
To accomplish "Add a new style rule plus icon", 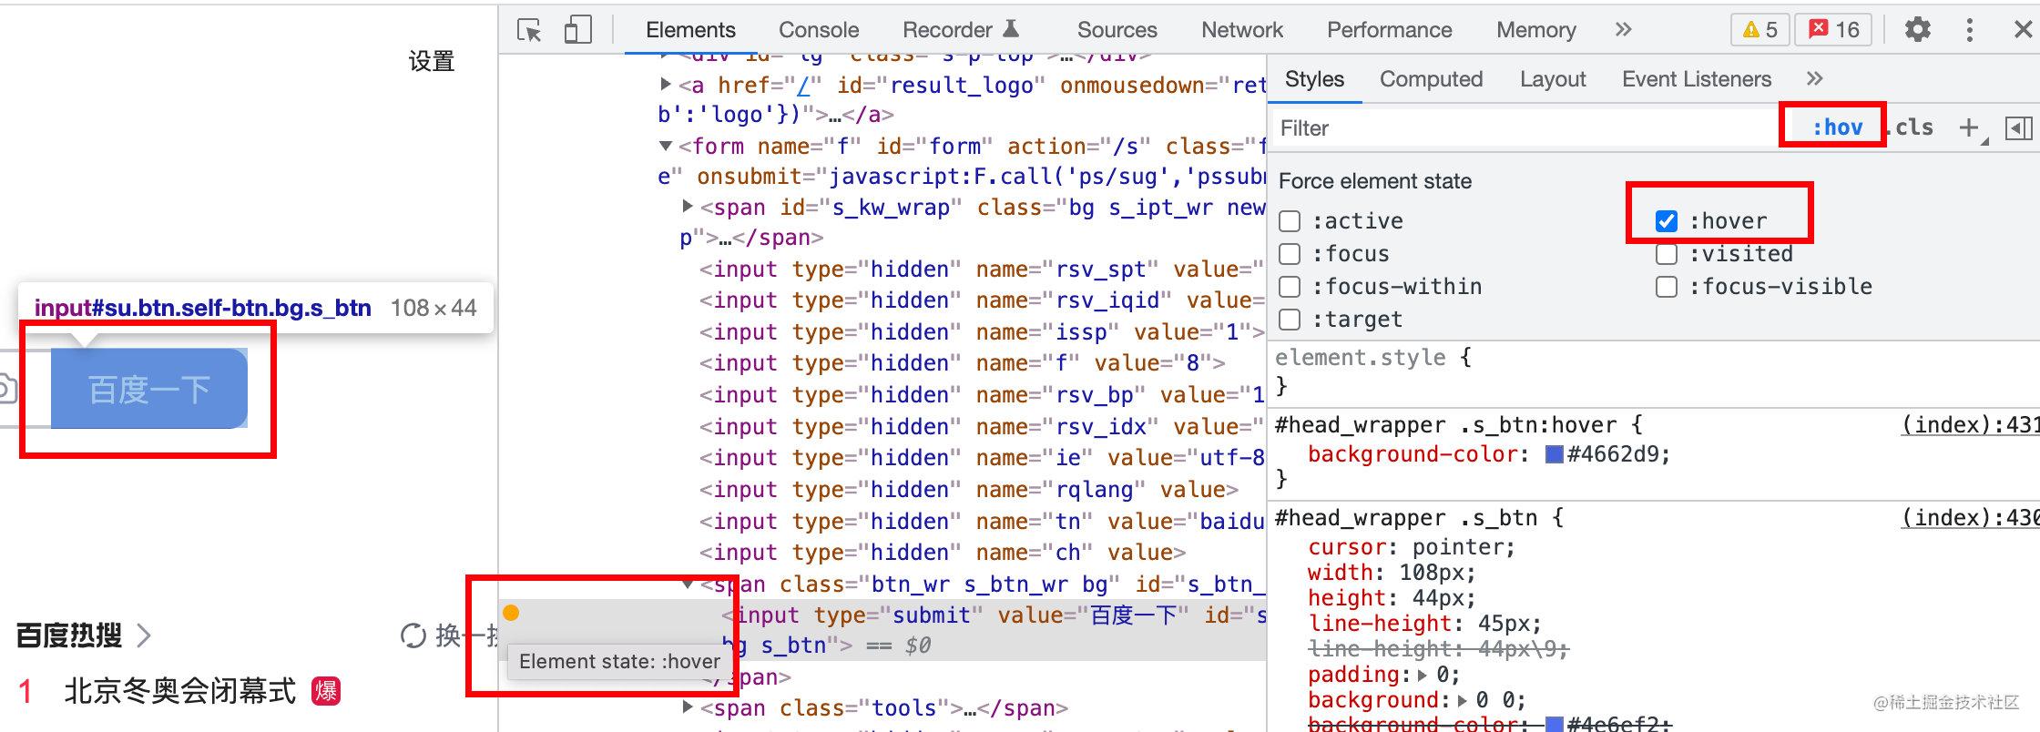I will [x=1970, y=127].
